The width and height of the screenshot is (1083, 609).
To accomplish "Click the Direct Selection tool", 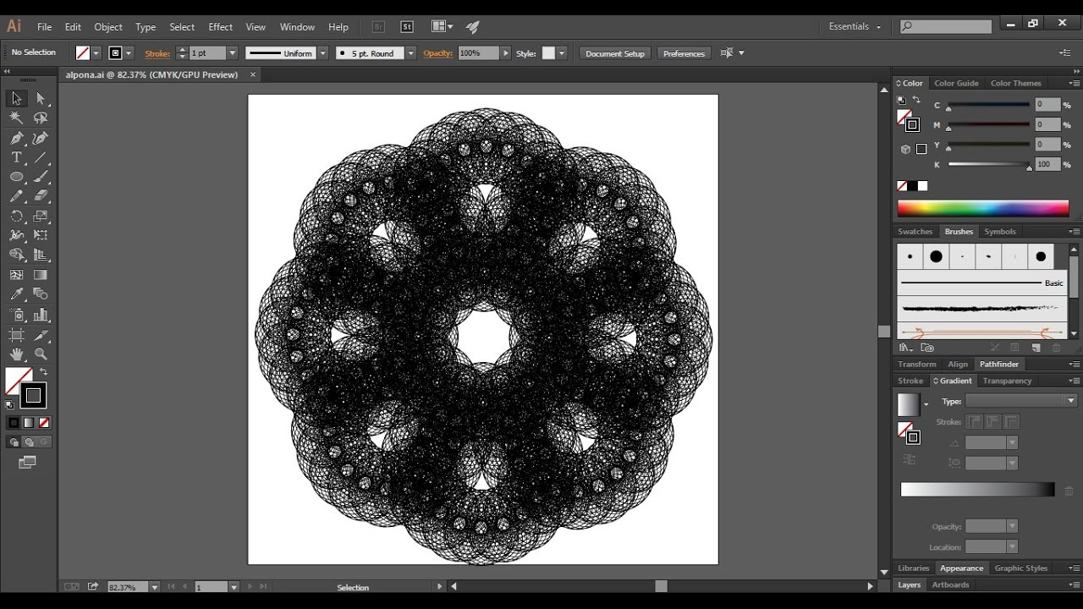I will pos(41,99).
